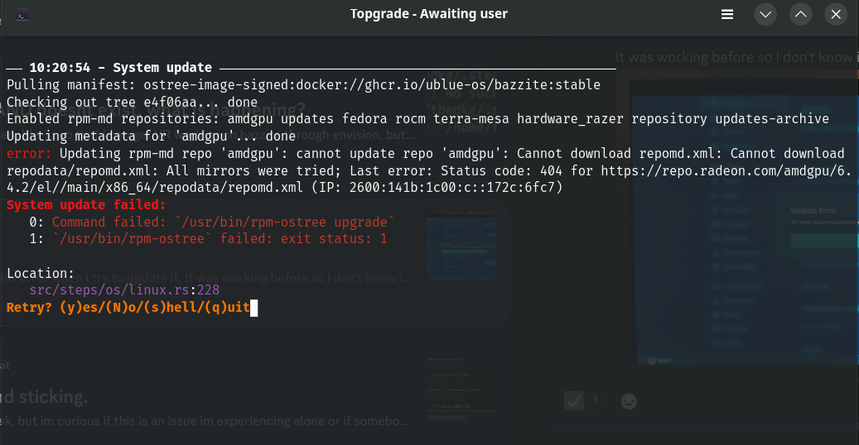Click the 'Location:' label

(41, 273)
